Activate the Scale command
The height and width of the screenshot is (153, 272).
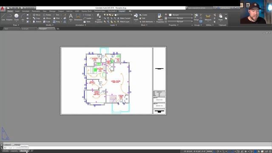[x=47, y=22]
